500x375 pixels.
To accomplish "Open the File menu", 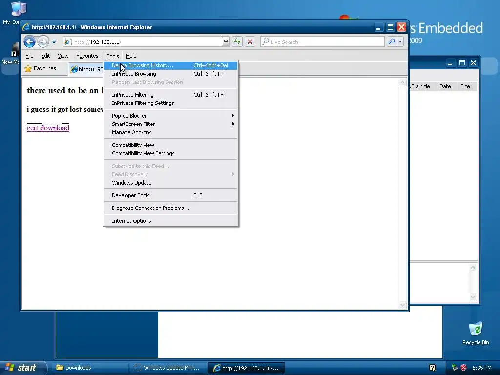I will (x=29, y=56).
